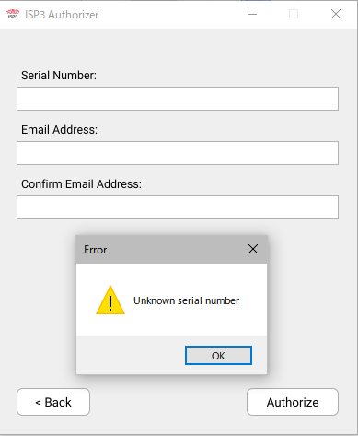Confirm the error with the OK button
Viewport: 358px width, 436px height.
click(218, 356)
